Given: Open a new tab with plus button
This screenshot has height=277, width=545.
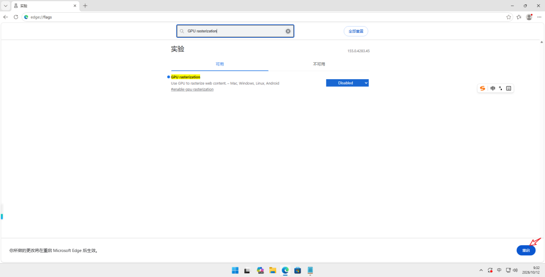Looking at the screenshot, I should (x=85, y=6).
